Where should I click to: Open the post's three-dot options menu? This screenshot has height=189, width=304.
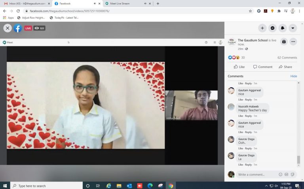click(293, 42)
